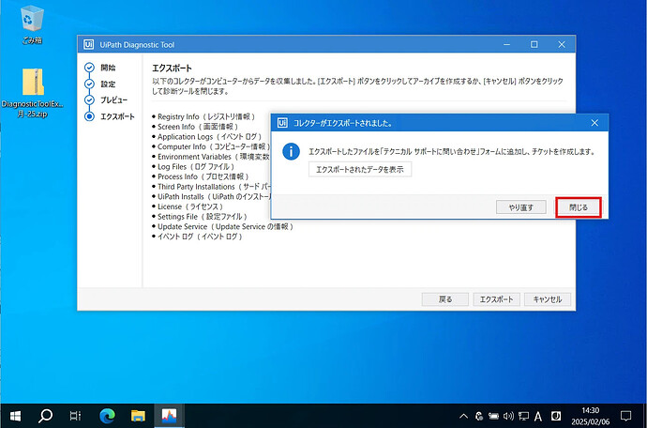Click the volume speaker tray icon
The width and height of the screenshot is (647, 428).
508,416
